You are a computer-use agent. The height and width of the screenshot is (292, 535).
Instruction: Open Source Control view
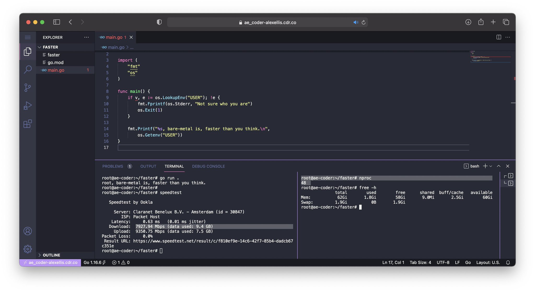[28, 88]
